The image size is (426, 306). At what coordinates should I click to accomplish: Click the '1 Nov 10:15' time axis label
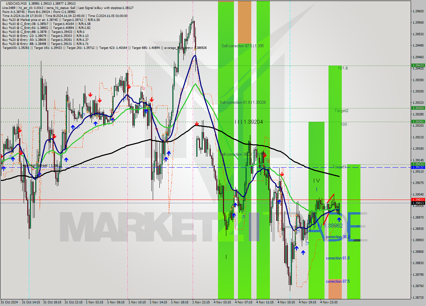pos(137,302)
